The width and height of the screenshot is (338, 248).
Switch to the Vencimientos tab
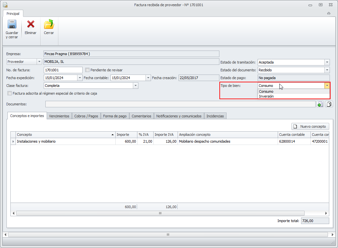59,116
